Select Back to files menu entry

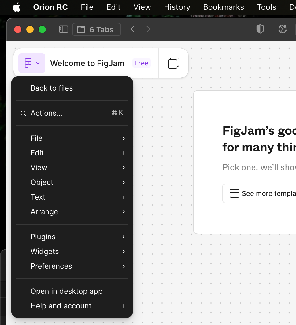coord(52,88)
